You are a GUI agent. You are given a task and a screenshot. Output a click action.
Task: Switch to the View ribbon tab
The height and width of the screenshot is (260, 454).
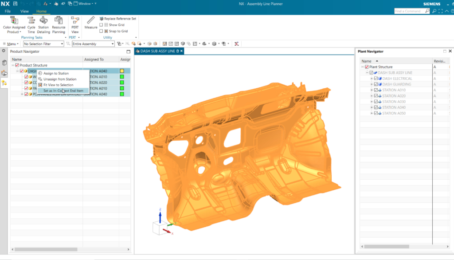(24, 11)
